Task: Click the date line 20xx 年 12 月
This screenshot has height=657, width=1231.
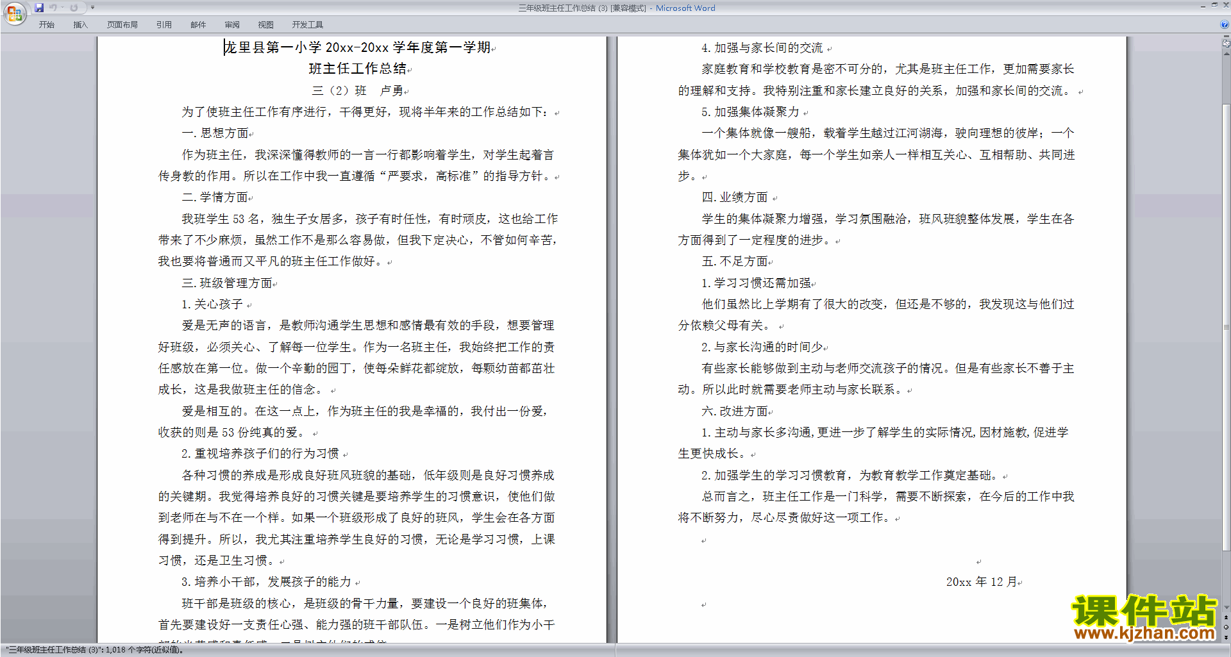Action: (x=982, y=582)
